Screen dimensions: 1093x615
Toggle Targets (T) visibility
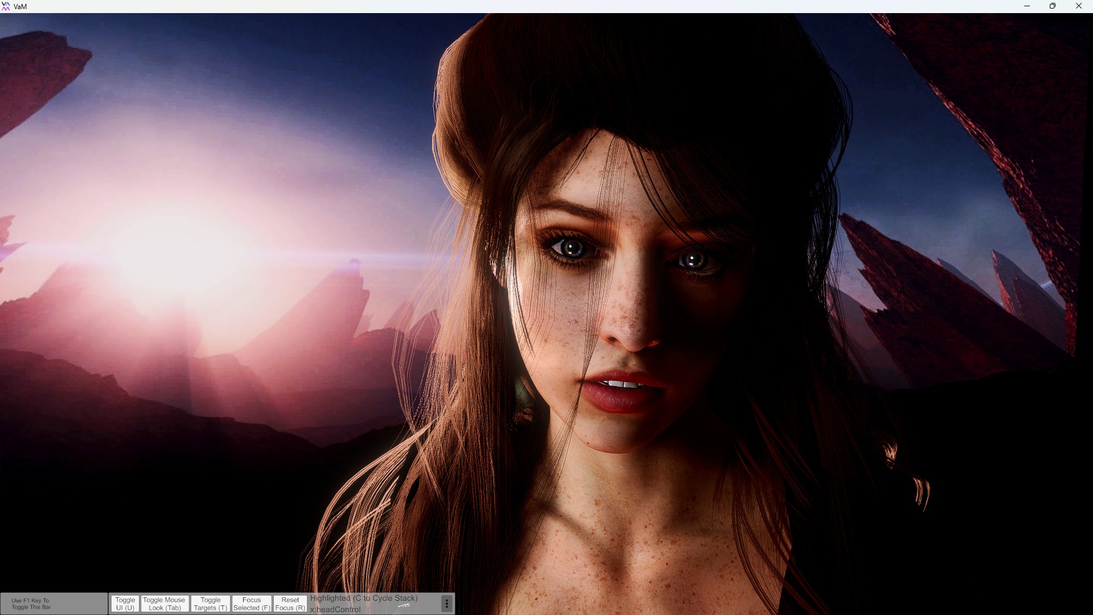pos(211,604)
